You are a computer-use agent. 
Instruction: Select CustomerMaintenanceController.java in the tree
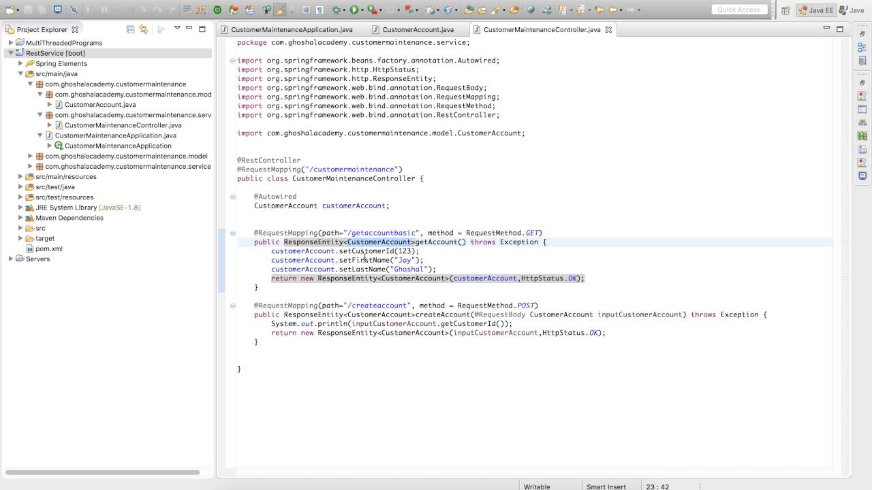(123, 125)
